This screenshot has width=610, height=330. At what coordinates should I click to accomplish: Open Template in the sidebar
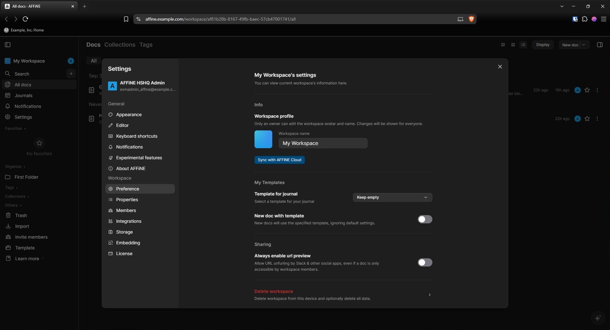coord(39,248)
